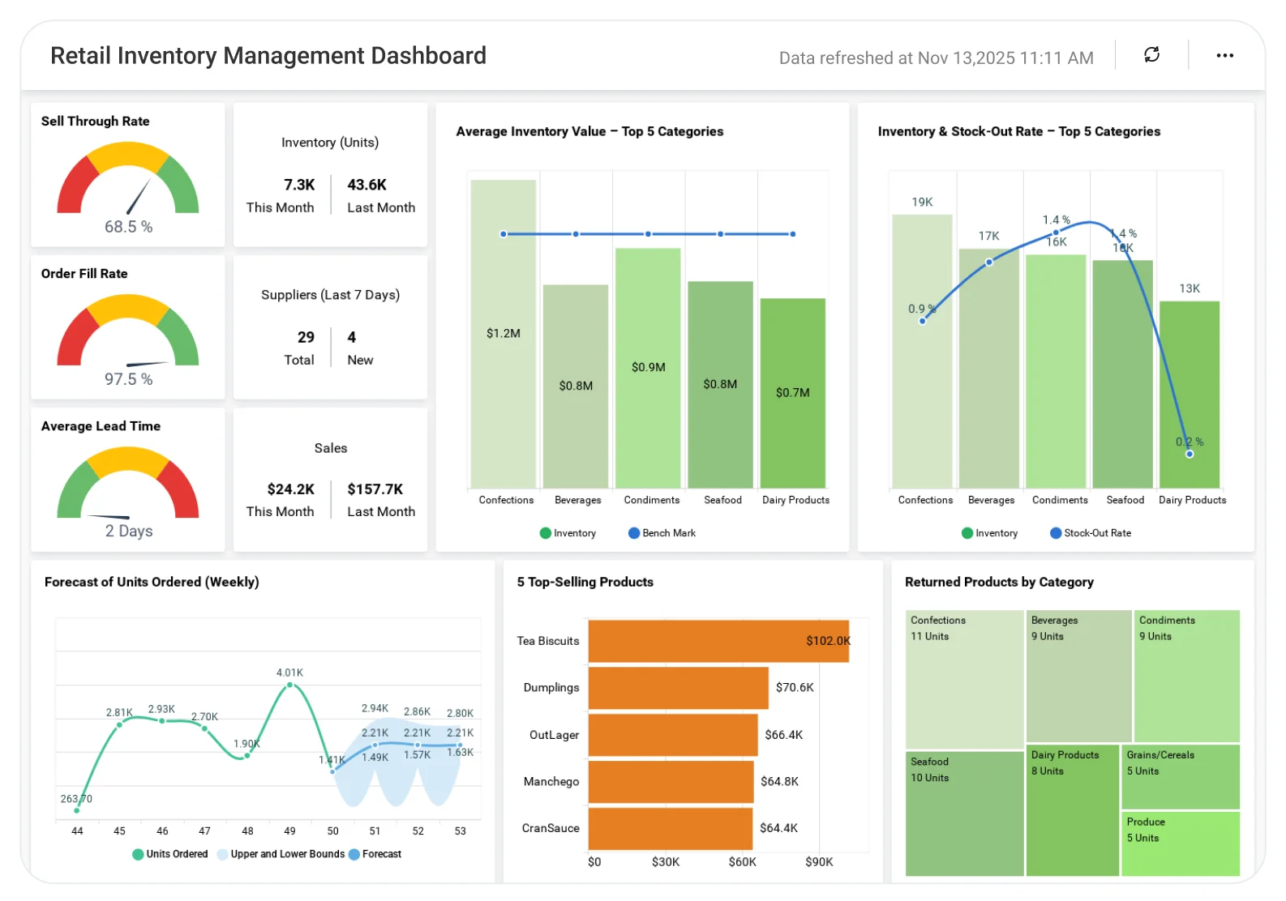Toggle Inventory legend in Stock-Out Rate chart
Screen dimensions: 1286x901
[x=989, y=533]
